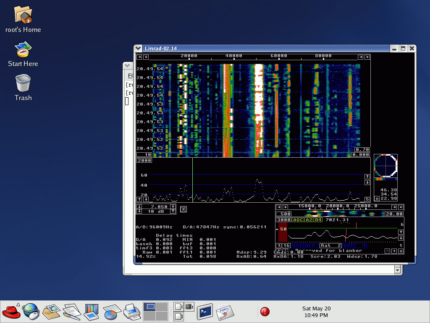
Task: Click the Rat 2 box in baseband panel
Action: (x=331, y=246)
